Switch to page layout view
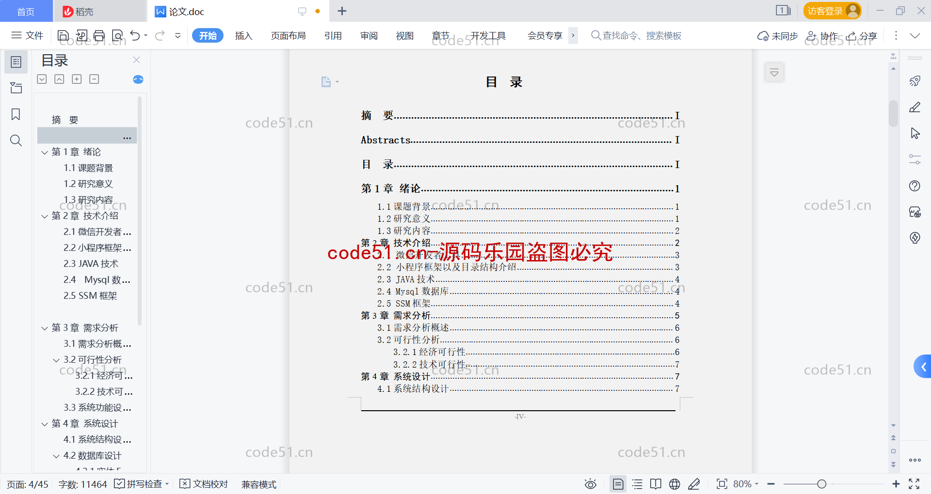The width and height of the screenshot is (931, 494). click(x=618, y=484)
